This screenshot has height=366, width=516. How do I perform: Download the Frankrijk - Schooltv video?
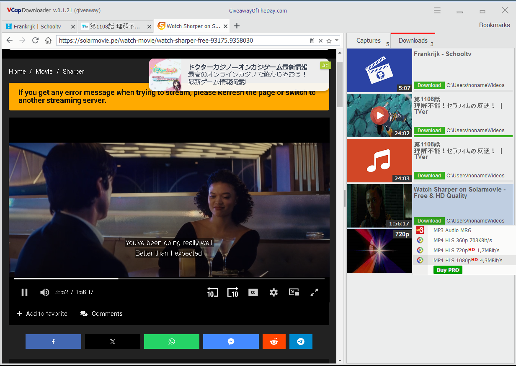(429, 85)
